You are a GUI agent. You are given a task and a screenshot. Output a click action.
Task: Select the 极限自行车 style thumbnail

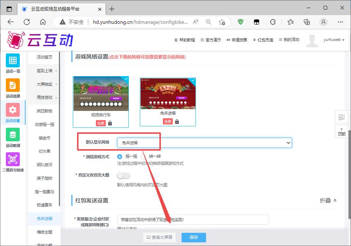[x=101, y=94]
